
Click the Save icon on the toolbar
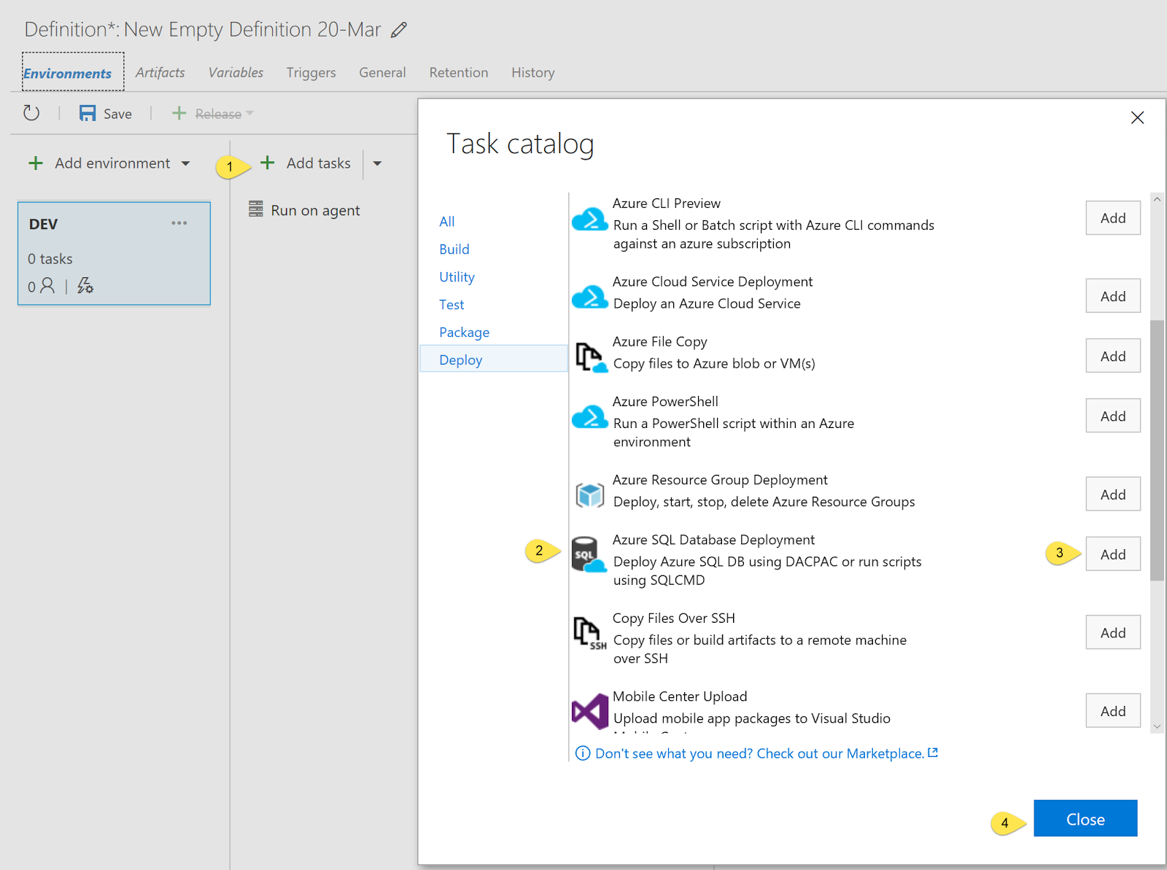pyautogui.click(x=88, y=113)
